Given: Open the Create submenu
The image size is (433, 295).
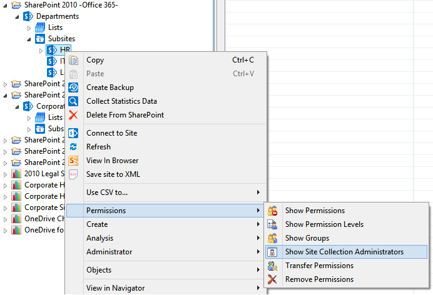Looking at the screenshot, I should click(x=166, y=224).
